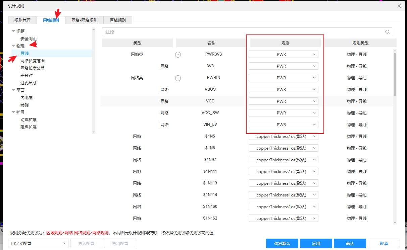407x250 pixels.
Task: Open rule dropdown for $1N160 net
Action: 284,206
